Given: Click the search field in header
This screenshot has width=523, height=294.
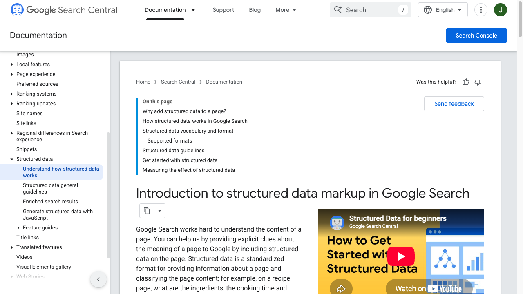Looking at the screenshot, I should point(370,10).
